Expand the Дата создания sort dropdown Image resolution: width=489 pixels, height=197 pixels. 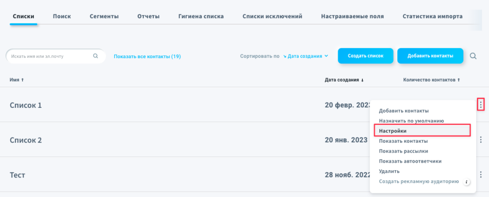[x=306, y=56]
